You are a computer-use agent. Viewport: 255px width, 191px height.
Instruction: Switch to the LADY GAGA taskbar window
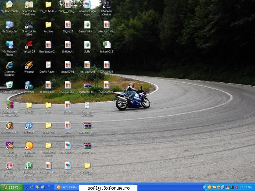pos(67,187)
